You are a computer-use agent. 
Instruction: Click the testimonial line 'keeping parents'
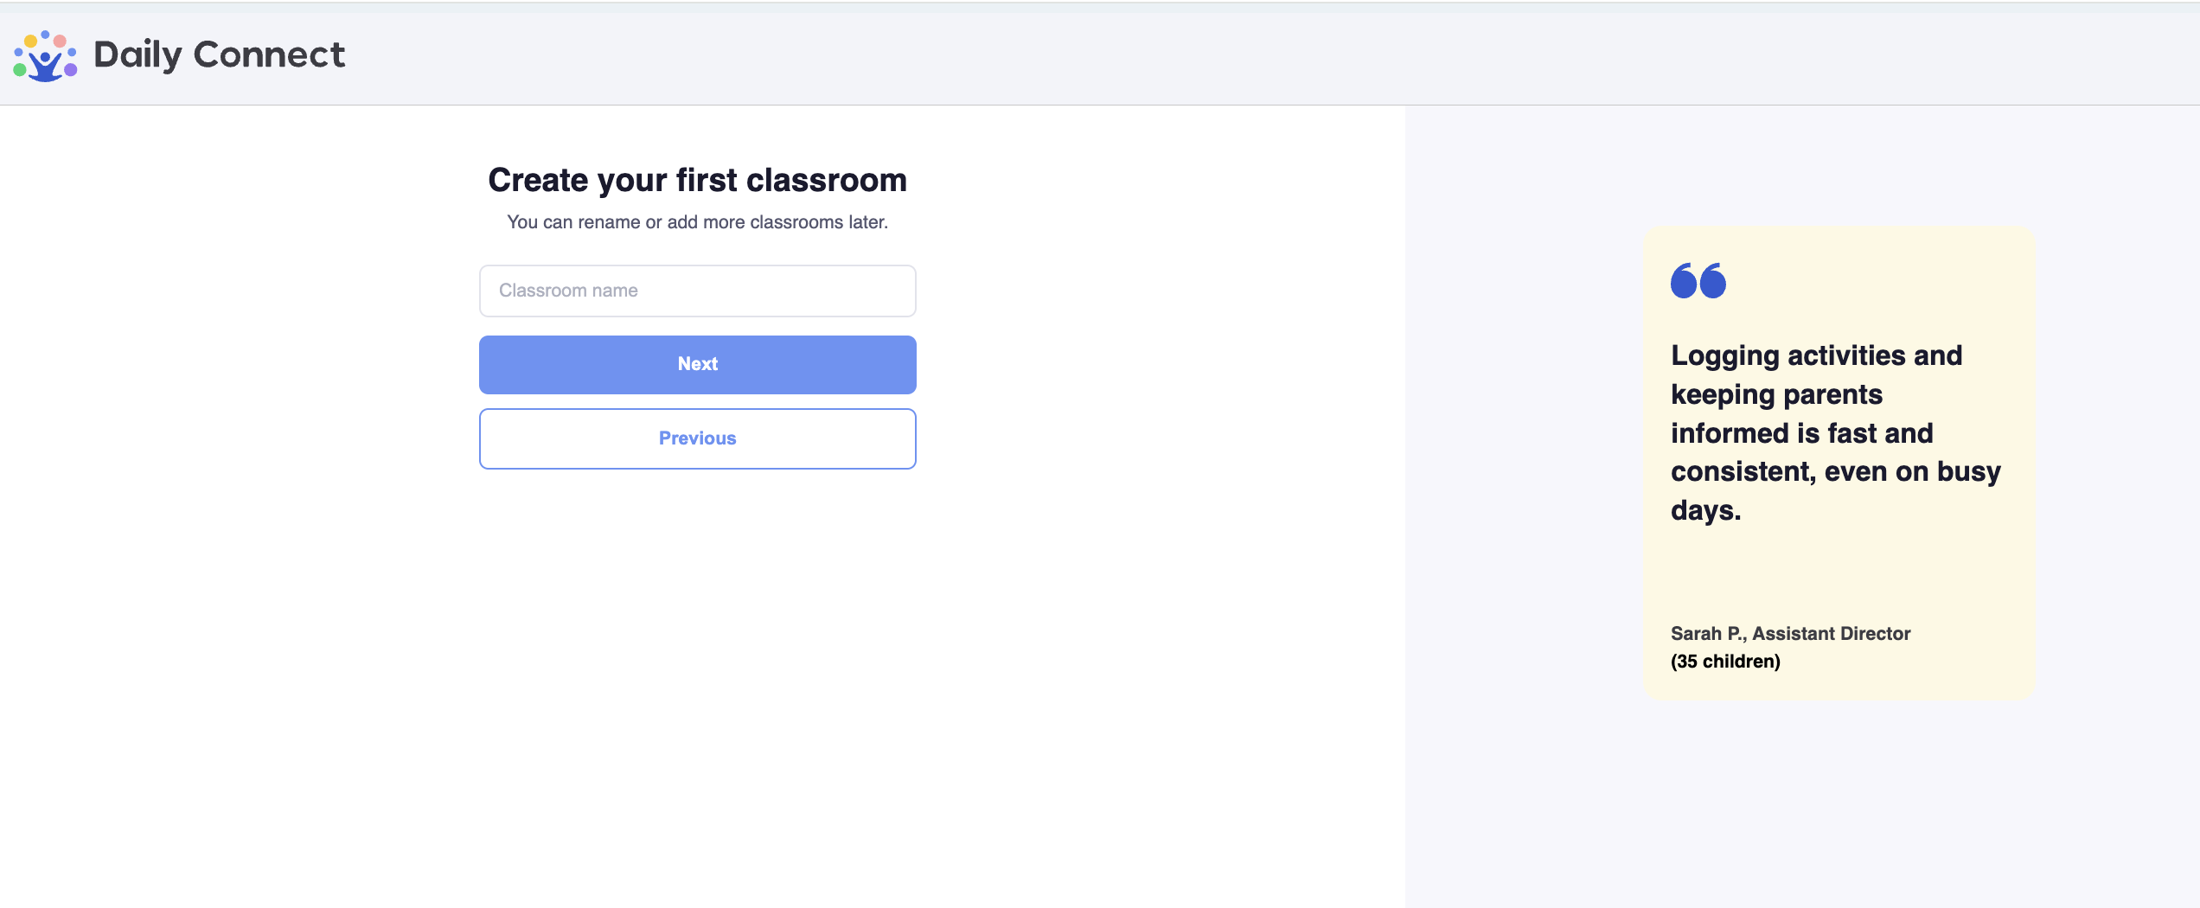coord(1776,394)
